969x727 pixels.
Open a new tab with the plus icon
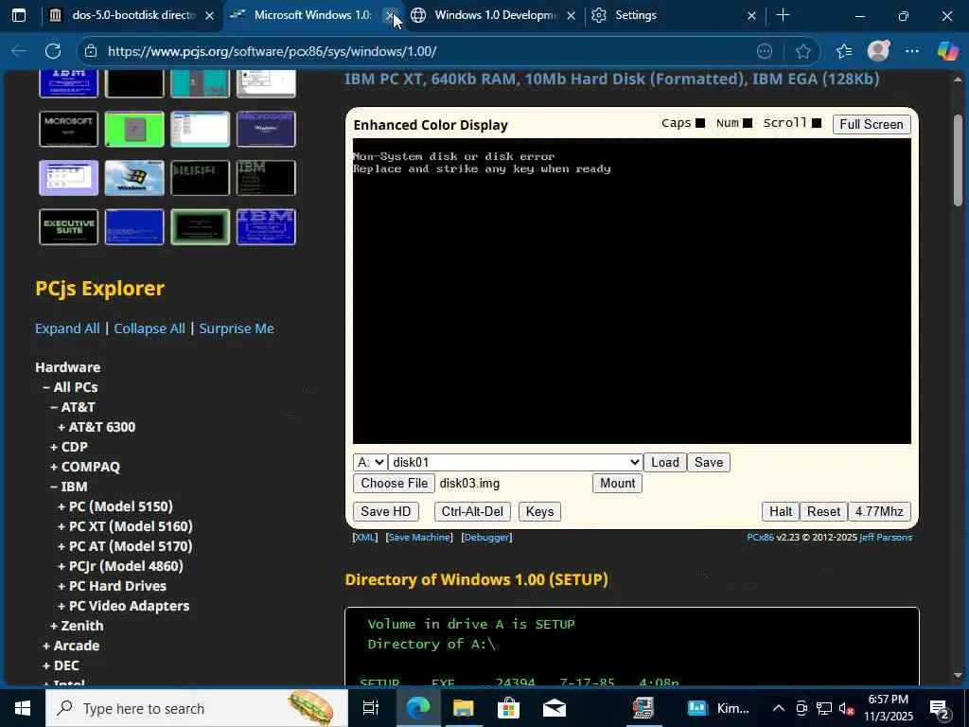pos(783,15)
